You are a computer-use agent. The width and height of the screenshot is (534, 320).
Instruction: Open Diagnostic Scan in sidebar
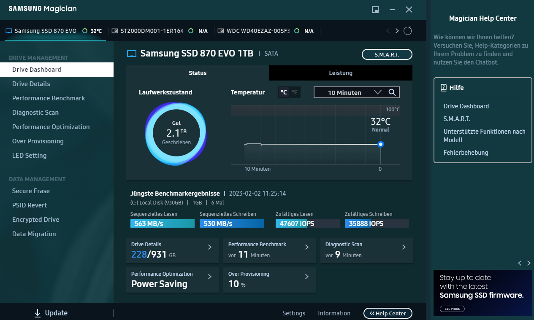57,113
